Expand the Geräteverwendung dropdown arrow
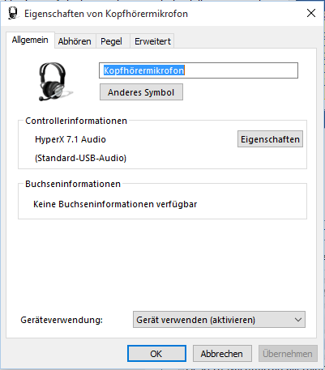 pos(298,320)
